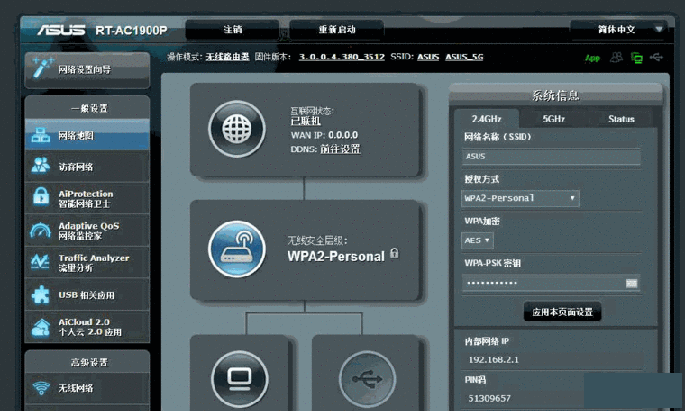Click the wireless Wi-Fi icon under advanced settings
This screenshot has height=416, width=685.
[41, 387]
